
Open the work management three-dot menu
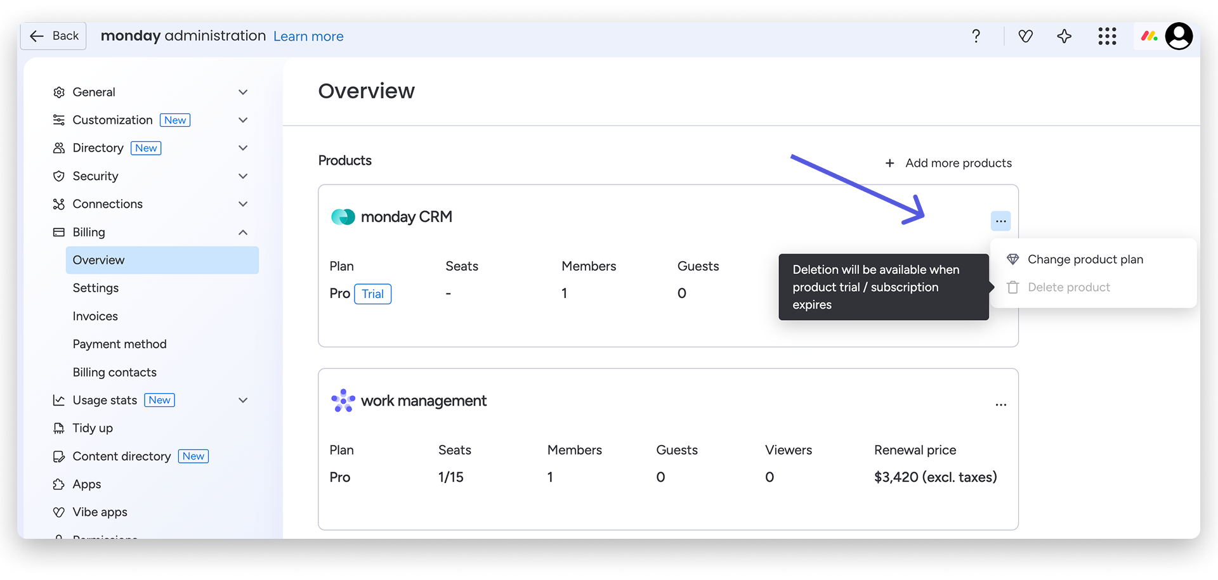tap(1001, 405)
